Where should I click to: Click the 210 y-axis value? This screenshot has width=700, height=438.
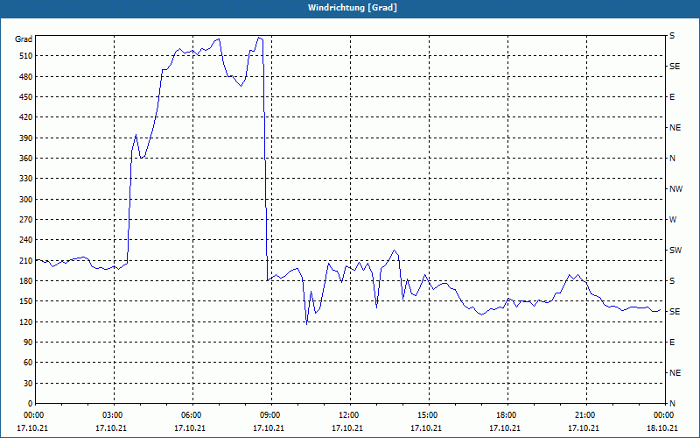coord(26,260)
